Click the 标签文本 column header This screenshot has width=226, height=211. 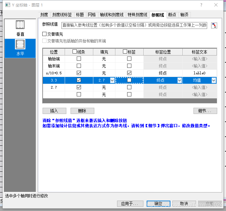click(x=200, y=52)
